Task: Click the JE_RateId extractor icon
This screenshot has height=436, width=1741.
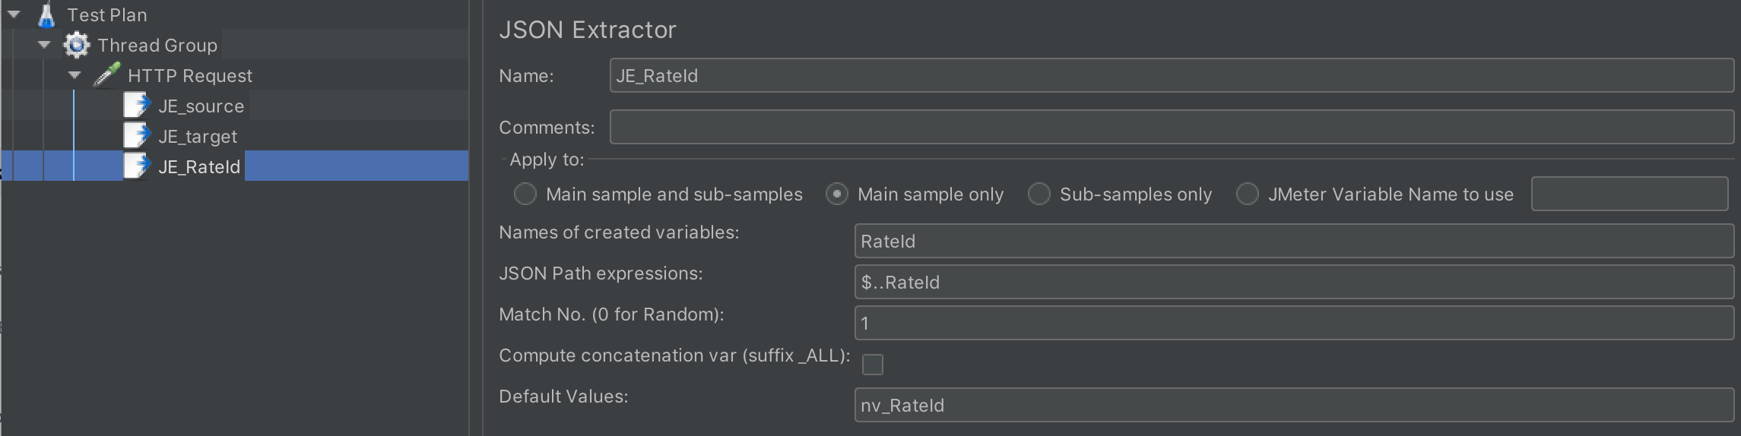Action: coord(136,166)
